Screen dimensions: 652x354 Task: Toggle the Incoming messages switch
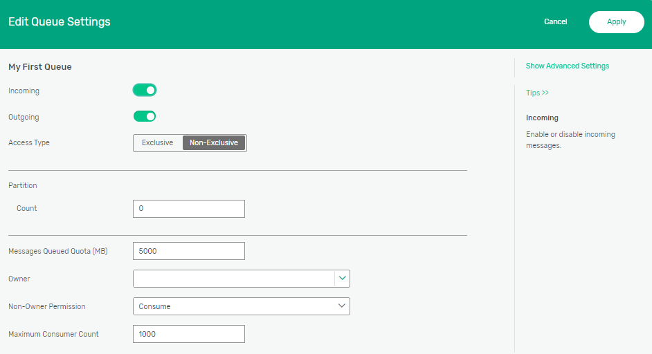pos(145,90)
